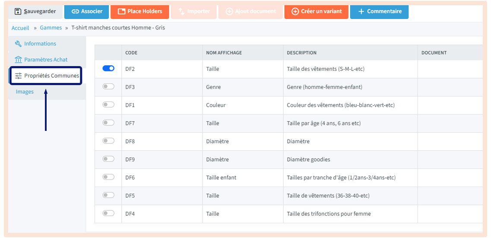This screenshot has height=238, width=491.
Task: Click the Sauvegarder save button
Action: coord(35,12)
